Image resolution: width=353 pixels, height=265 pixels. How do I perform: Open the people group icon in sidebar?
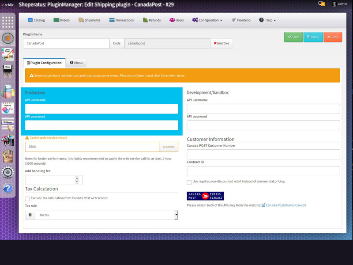tap(8, 140)
